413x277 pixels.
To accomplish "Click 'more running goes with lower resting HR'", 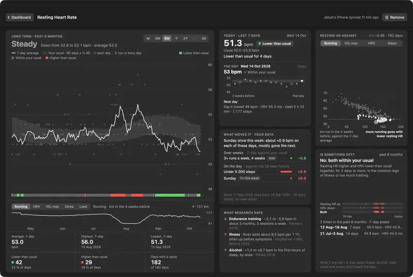I will 384,134.
